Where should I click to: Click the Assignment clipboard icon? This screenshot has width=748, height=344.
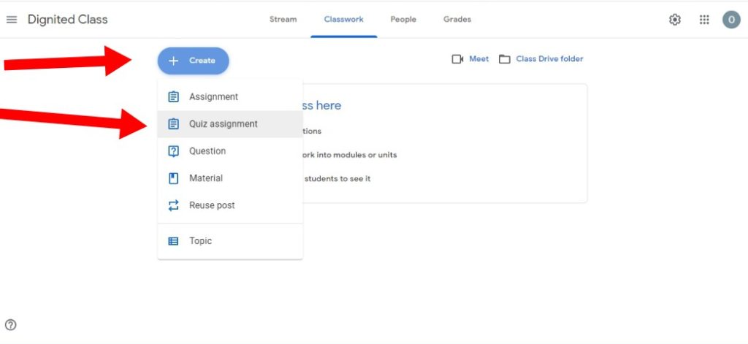[174, 97]
